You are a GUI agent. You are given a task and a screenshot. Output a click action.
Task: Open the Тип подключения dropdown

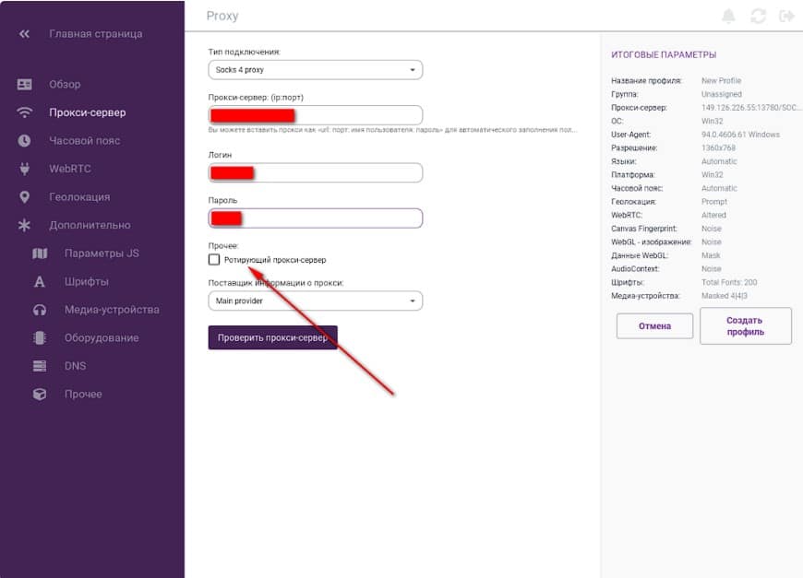pos(315,70)
